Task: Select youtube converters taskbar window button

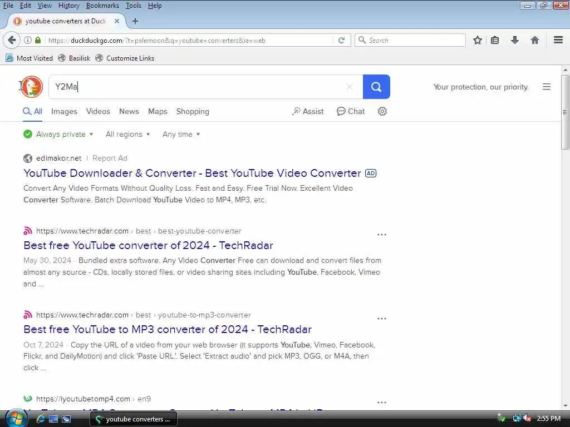Action: click(134, 419)
